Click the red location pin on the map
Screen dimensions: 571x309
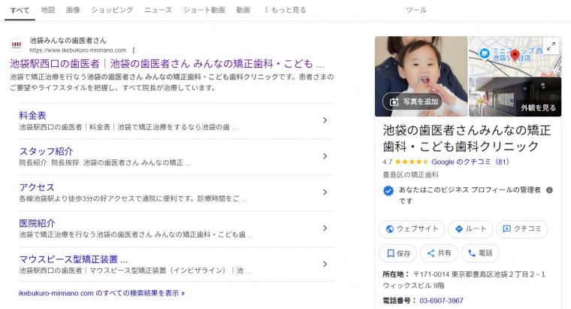[x=515, y=56]
